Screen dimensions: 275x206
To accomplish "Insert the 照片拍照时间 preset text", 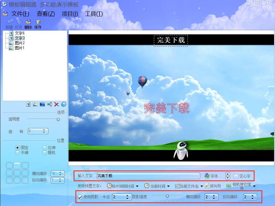I will pos(121,186).
